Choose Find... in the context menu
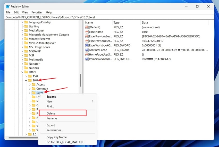Screen dimensions: 219x147 (x=68, y=106)
